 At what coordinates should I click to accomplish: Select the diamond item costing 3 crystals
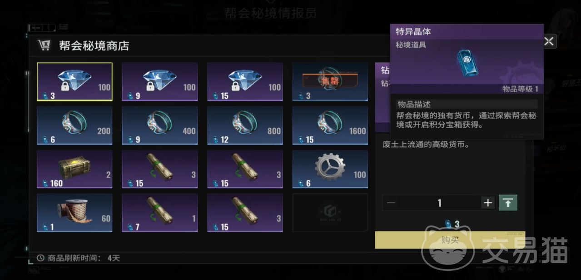[74, 82]
